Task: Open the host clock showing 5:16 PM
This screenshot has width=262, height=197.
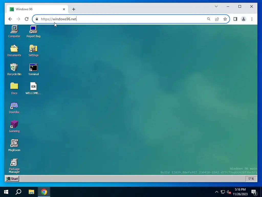Action: point(240,192)
